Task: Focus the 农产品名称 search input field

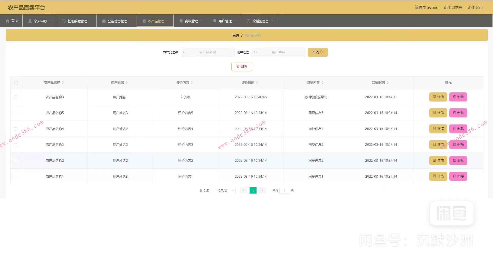Action: point(207,52)
